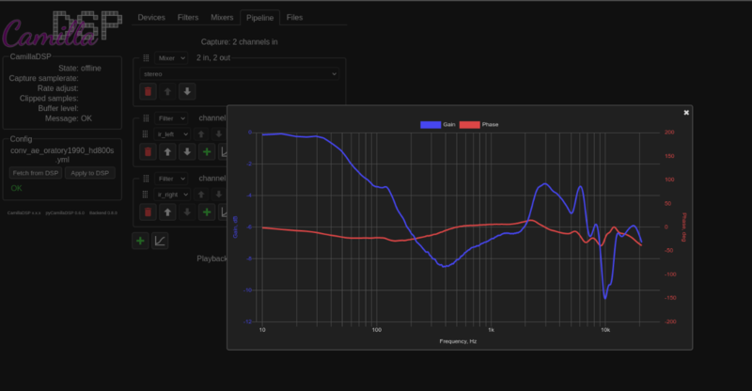Delete the stereo Mixer pipeline step

coord(148,91)
